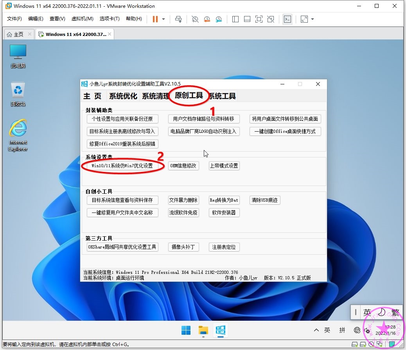The image size is (406, 350).
Task: Open the OEM信息修改 button
Action: click(183, 166)
